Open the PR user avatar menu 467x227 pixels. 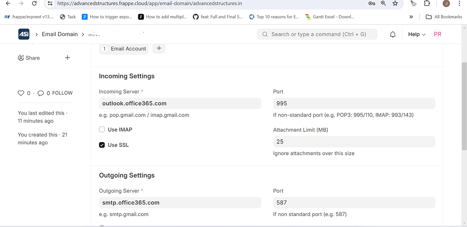coord(437,34)
